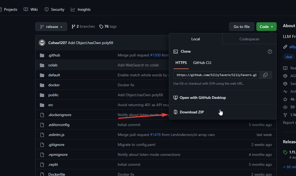The height and width of the screenshot is (176, 296).
Task: Collapse the green Code dropdown button
Action: [266, 27]
